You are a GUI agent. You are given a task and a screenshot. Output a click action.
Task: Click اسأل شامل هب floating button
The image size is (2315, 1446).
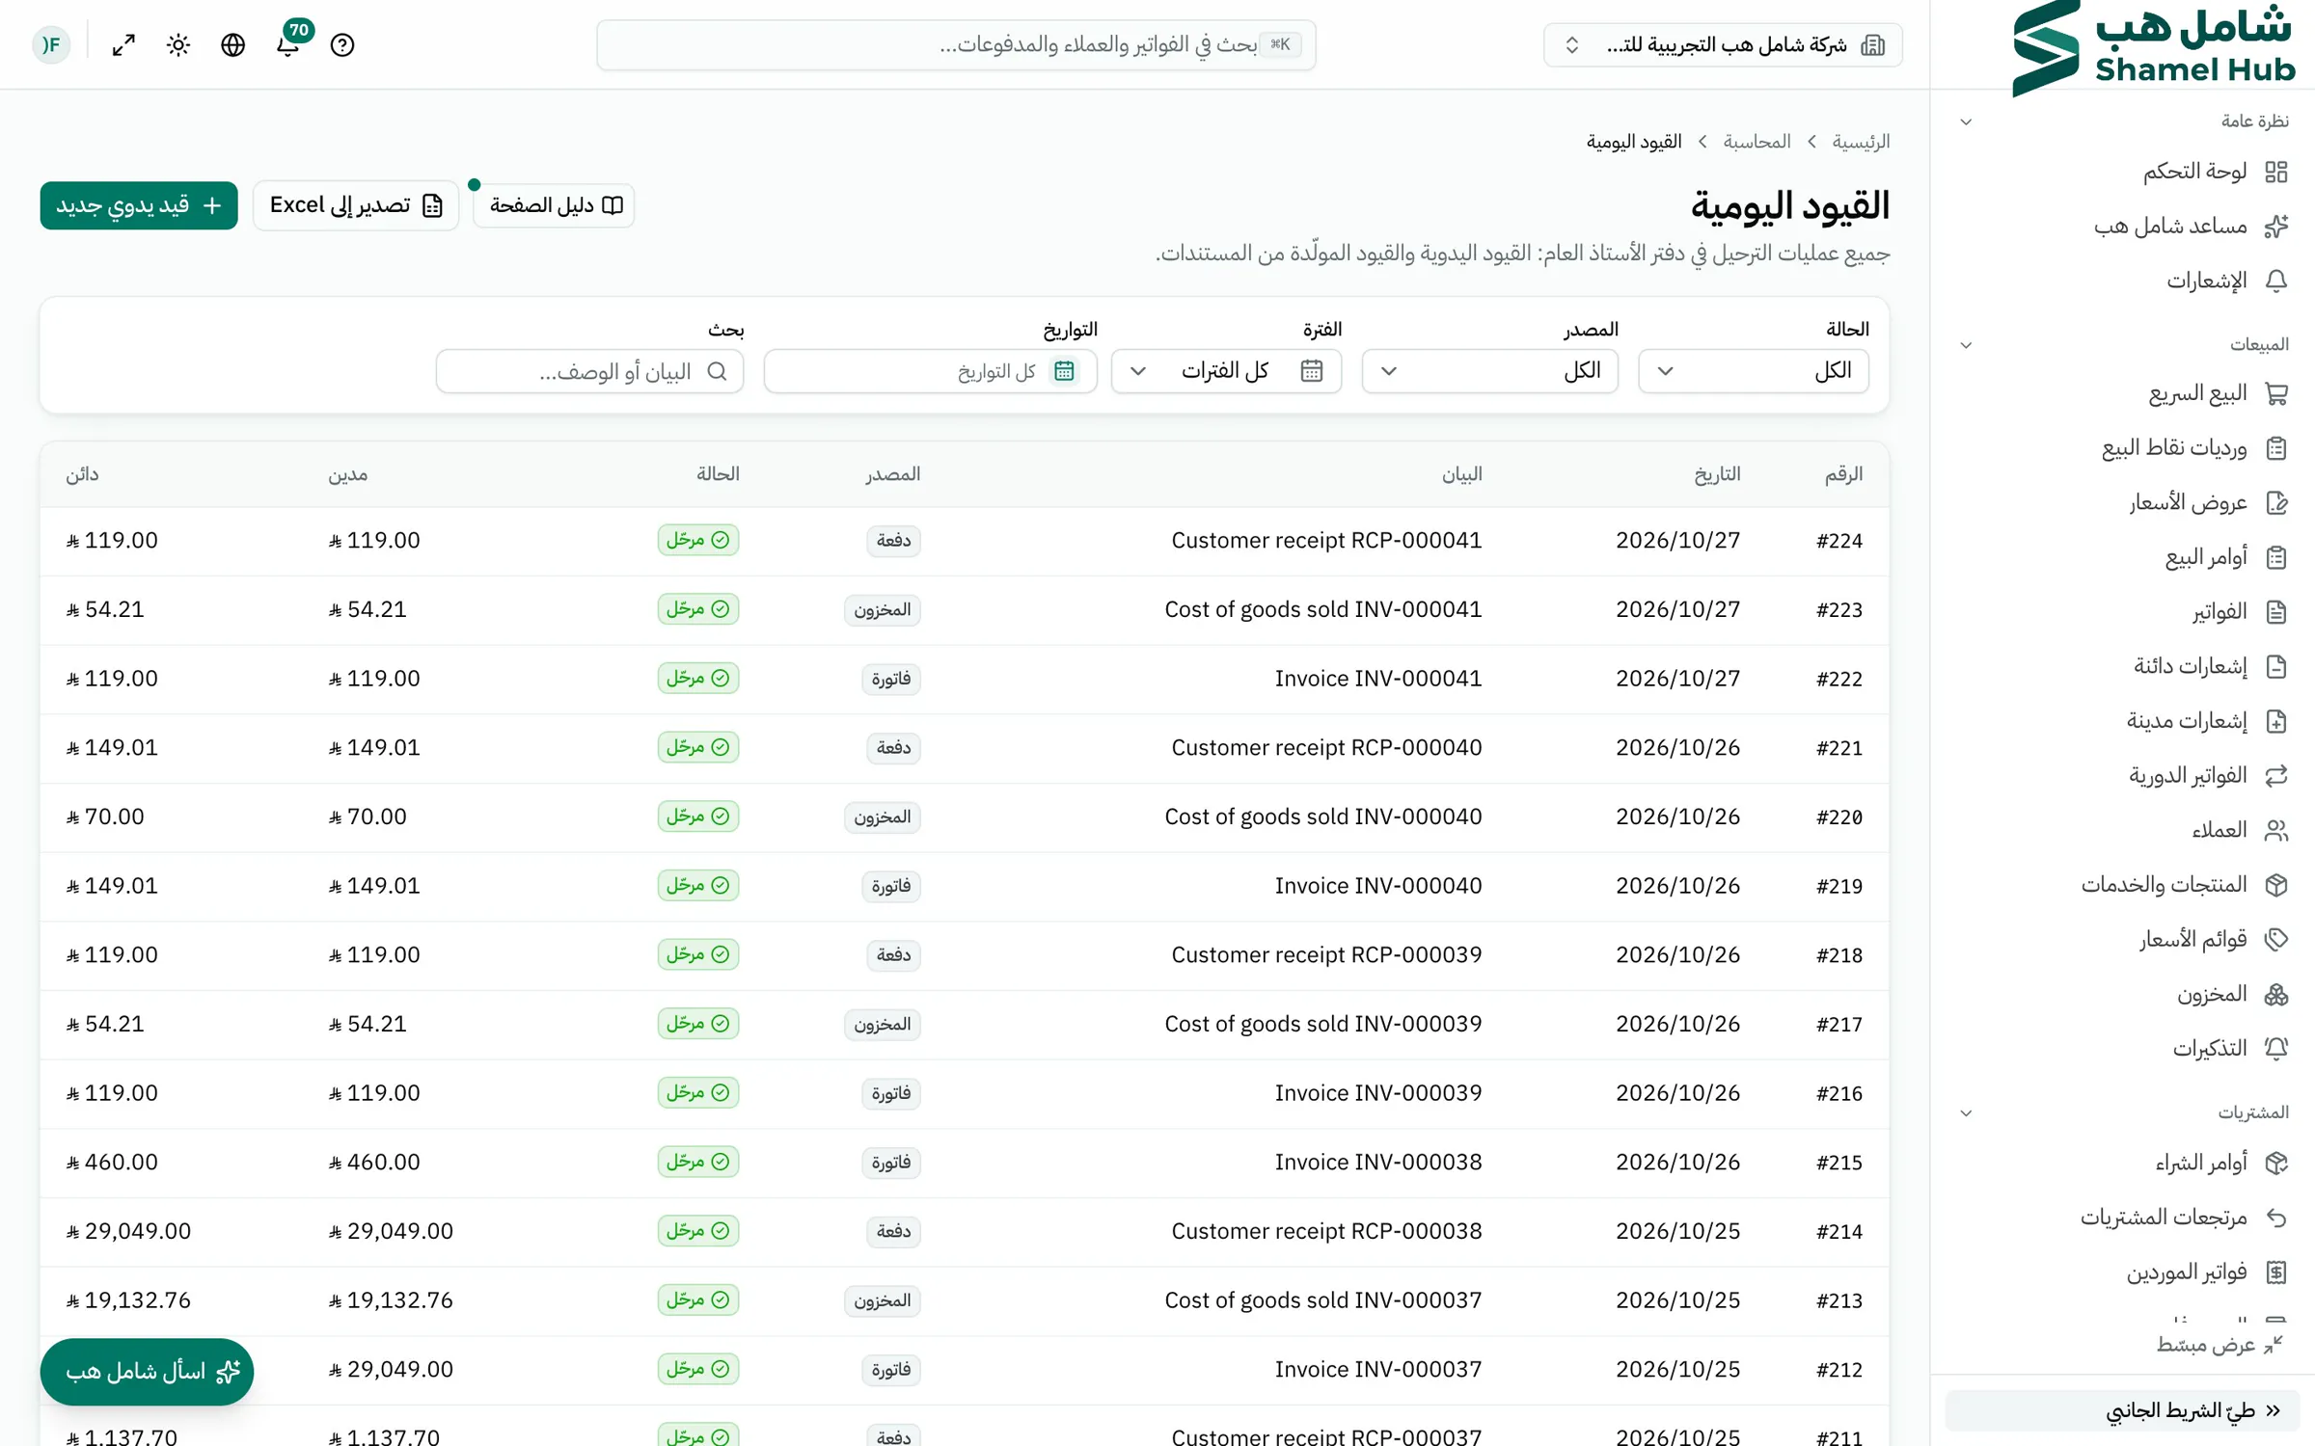[147, 1372]
